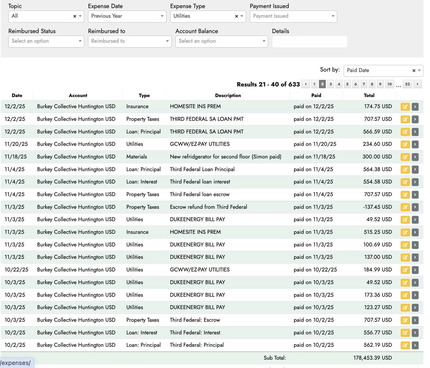The image size is (430, 368).
Task: Open the Reimbursed to dropdown
Action: [130, 41]
